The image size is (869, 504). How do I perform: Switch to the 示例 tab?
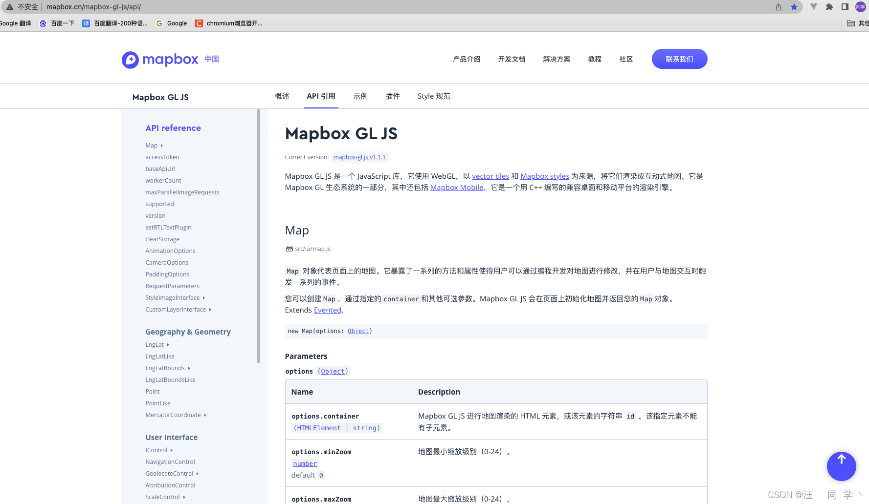click(x=360, y=96)
